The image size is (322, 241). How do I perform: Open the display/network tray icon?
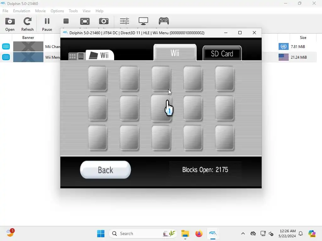(263, 233)
